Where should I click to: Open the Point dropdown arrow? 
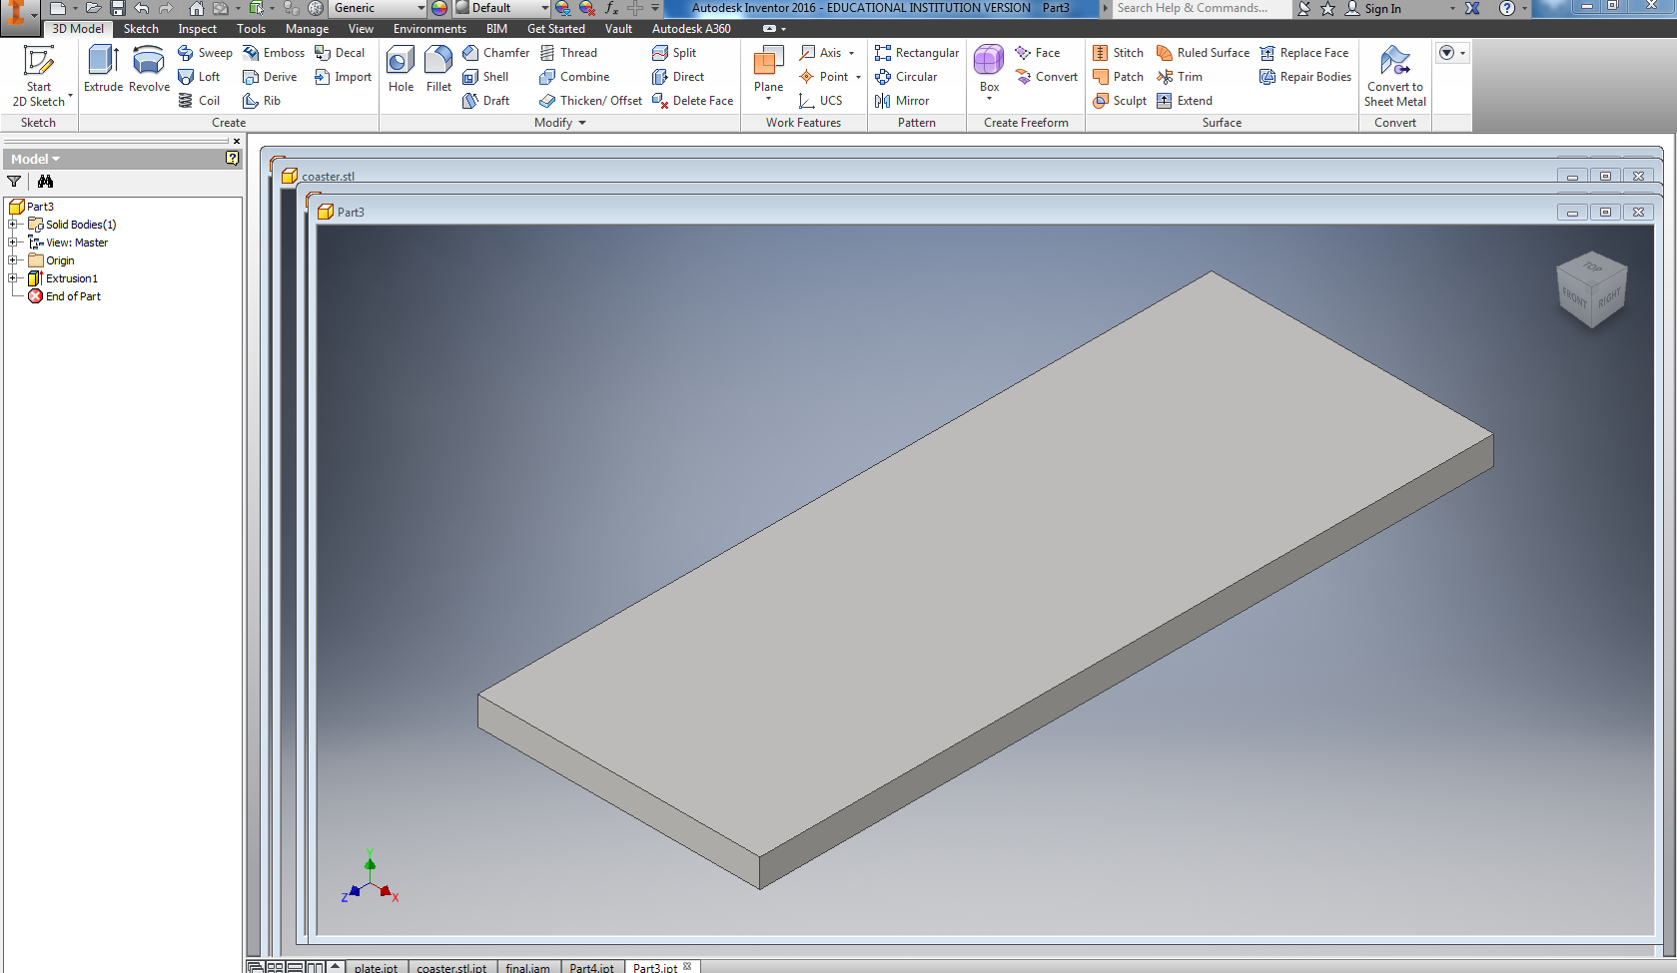click(858, 77)
